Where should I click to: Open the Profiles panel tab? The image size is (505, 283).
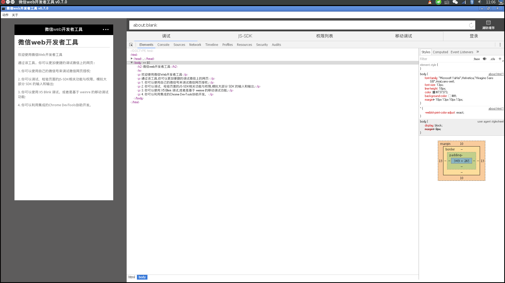[x=227, y=45]
